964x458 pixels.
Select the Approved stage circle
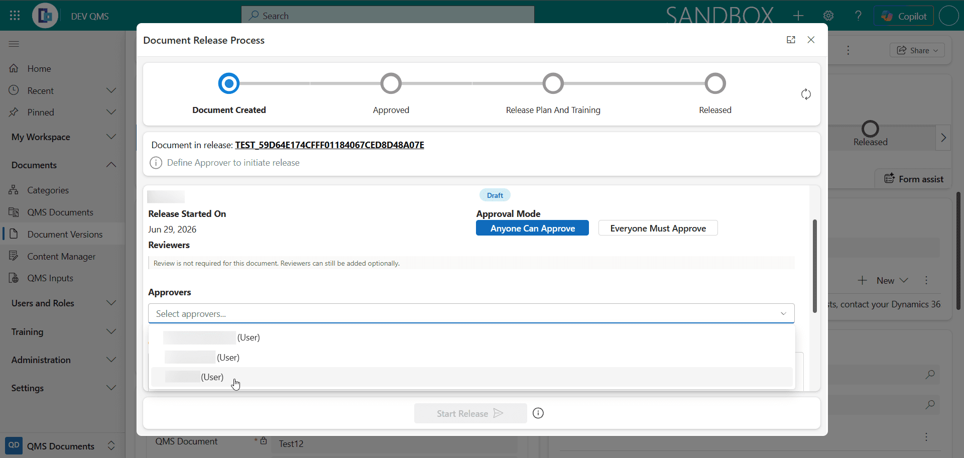coord(391,83)
